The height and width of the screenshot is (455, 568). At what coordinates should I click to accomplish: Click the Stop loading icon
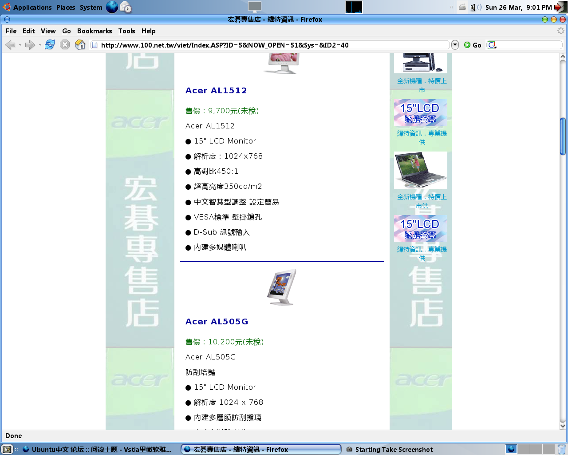[65, 44]
